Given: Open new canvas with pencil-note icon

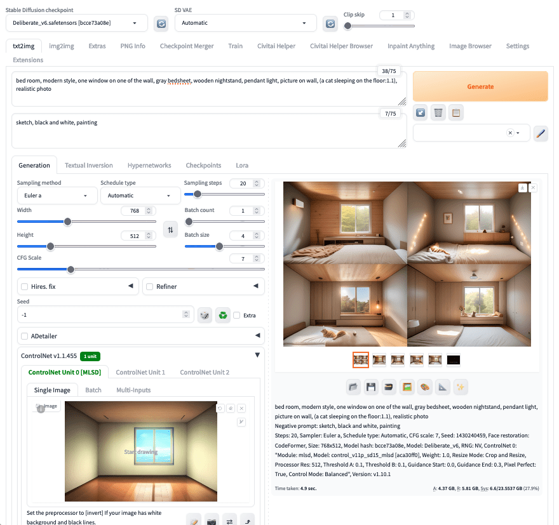Looking at the screenshot, I should click(x=194, y=521).
